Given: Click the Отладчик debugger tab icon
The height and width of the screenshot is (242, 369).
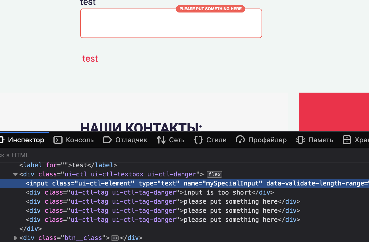Looking at the screenshot, I should point(107,140).
